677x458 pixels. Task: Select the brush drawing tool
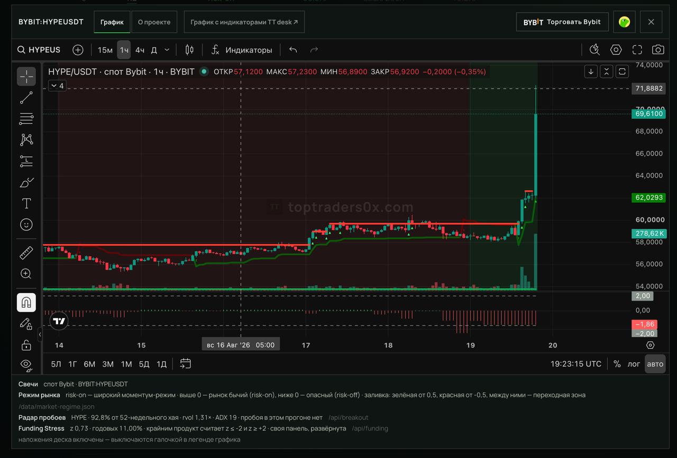[x=26, y=183]
